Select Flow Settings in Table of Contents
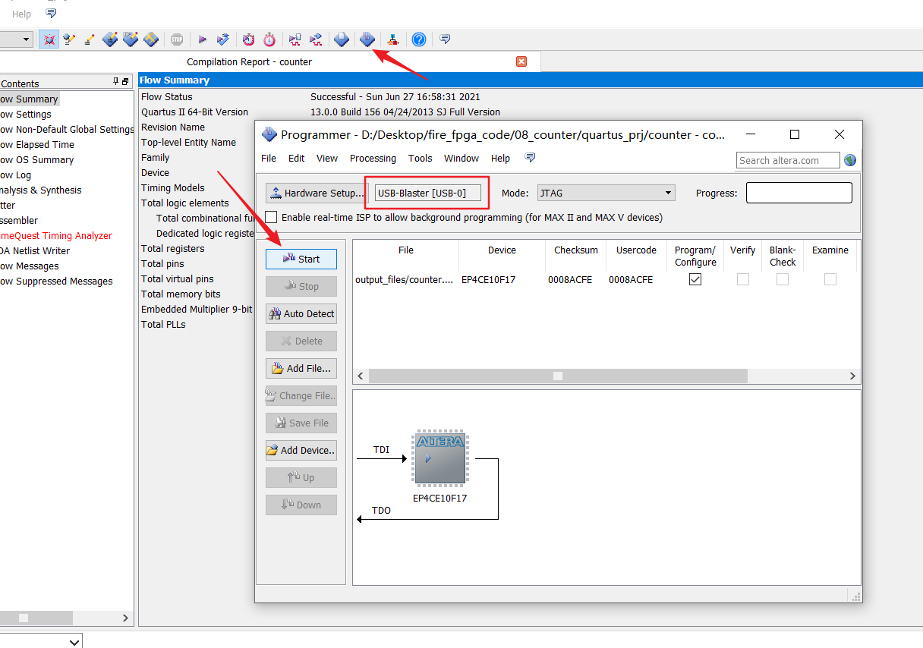This screenshot has width=923, height=648. coord(26,114)
